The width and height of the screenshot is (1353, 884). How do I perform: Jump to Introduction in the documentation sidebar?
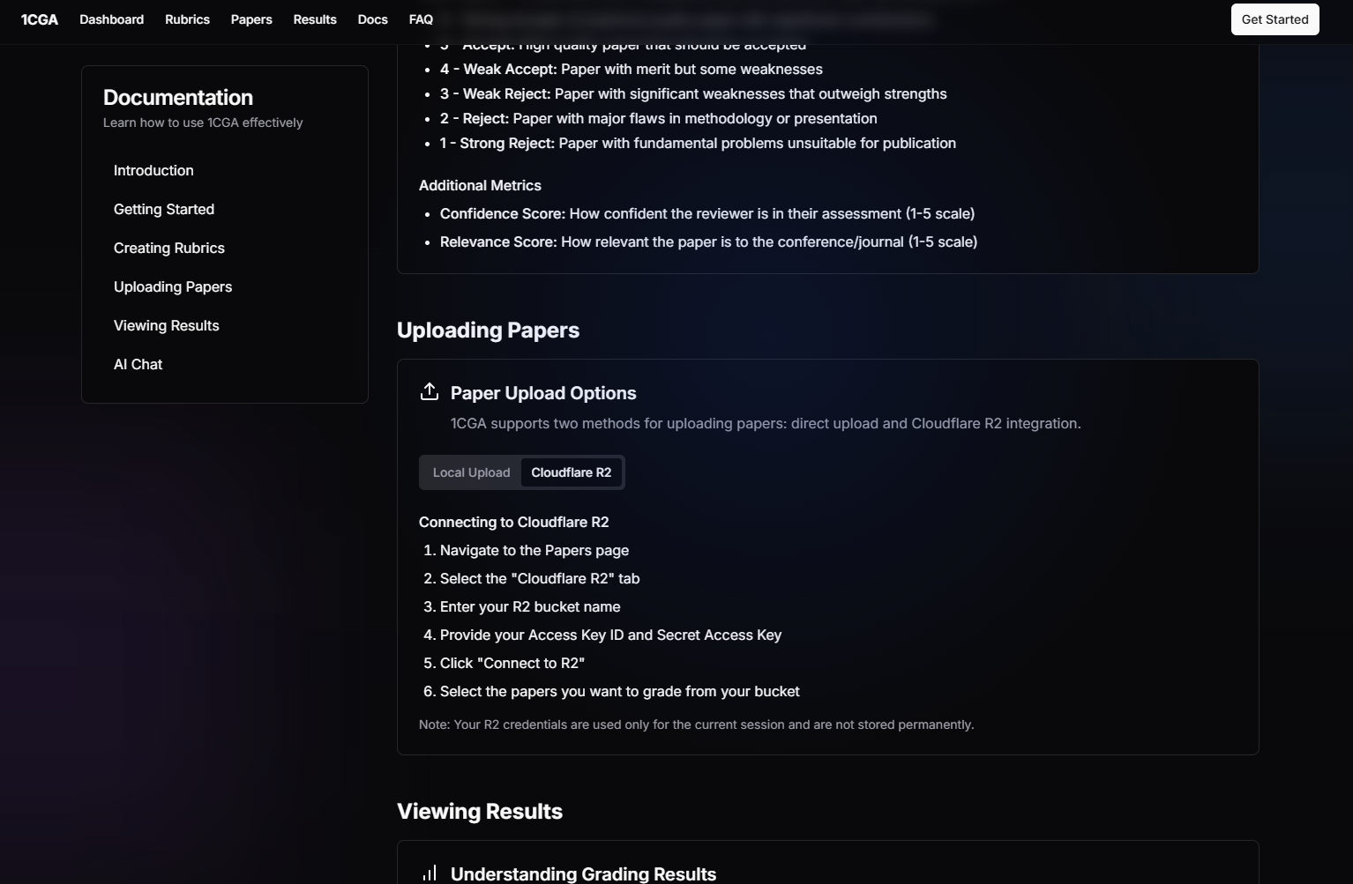pyautogui.click(x=153, y=170)
